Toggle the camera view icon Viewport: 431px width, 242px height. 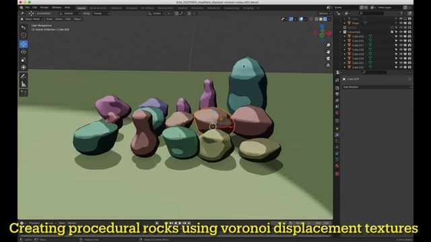click(x=328, y=58)
